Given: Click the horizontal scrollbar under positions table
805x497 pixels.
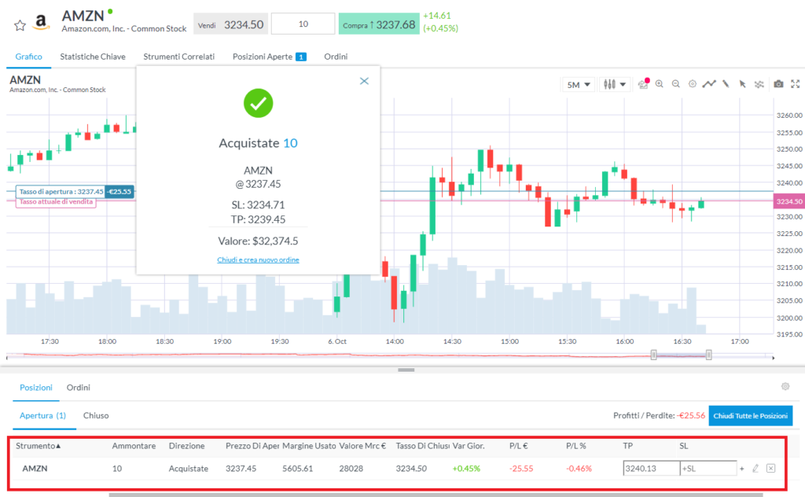Looking at the screenshot, I should coord(436,495).
